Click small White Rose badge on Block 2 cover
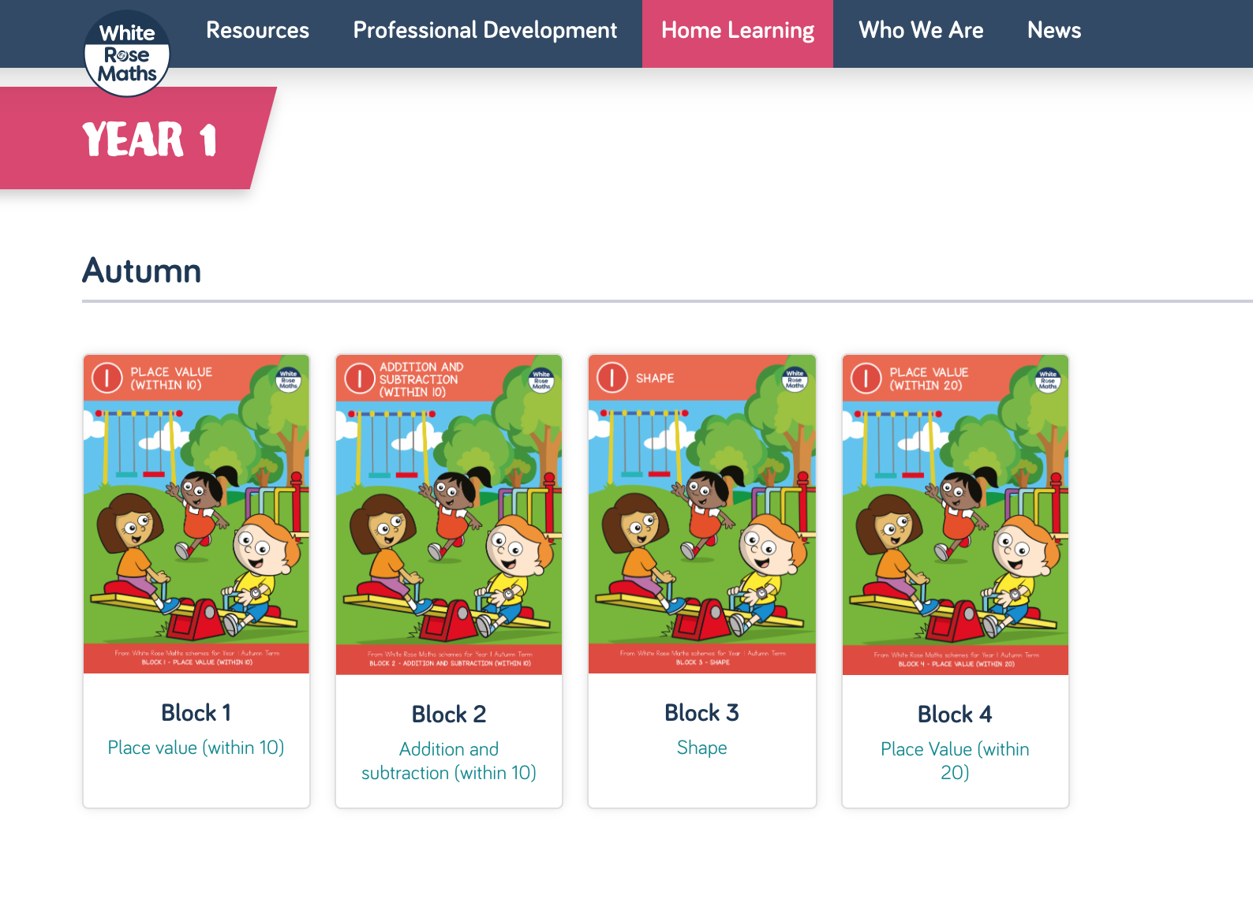 pyautogui.click(x=541, y=381)
